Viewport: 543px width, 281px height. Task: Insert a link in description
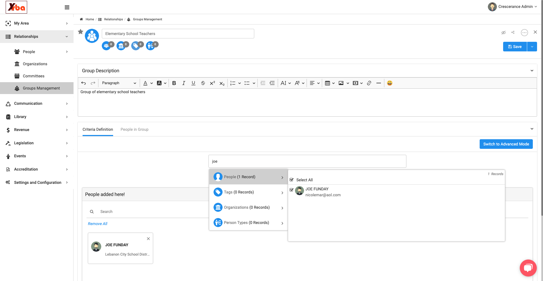[369, 83]
